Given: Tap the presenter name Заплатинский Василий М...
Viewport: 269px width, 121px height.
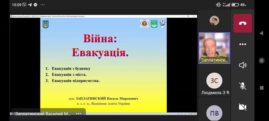Looking at the screenshot, I should 43,114.
